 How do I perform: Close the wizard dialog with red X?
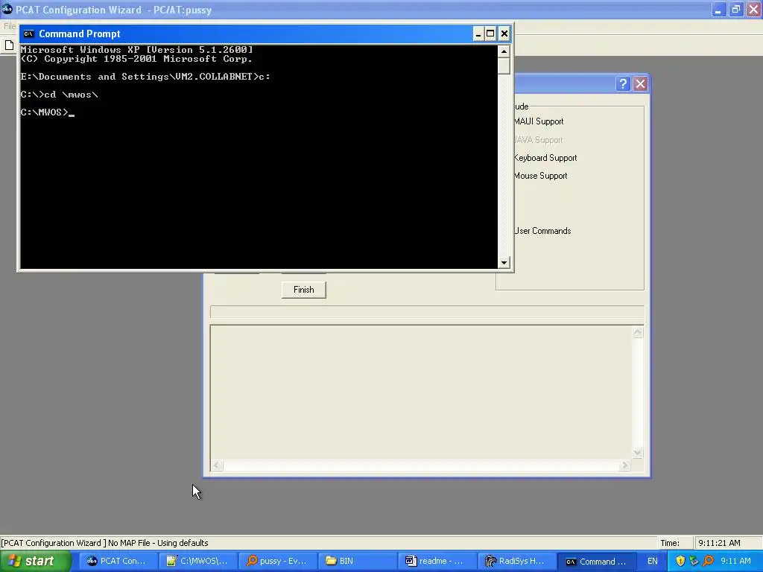click(640, 83)
